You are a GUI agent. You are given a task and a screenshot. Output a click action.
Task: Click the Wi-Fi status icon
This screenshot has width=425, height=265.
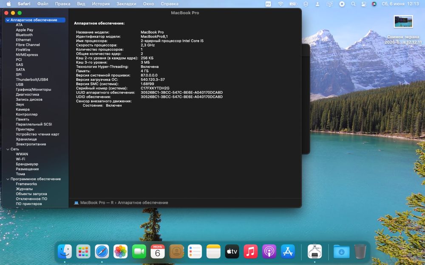tap(280, 4)
